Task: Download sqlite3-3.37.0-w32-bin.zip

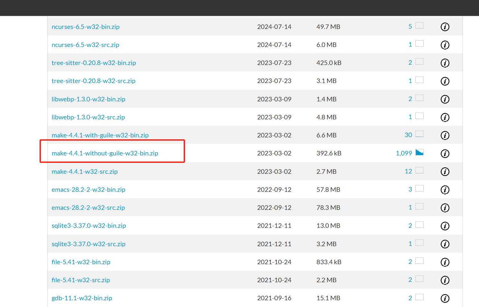Action: (x=89, y=226)
